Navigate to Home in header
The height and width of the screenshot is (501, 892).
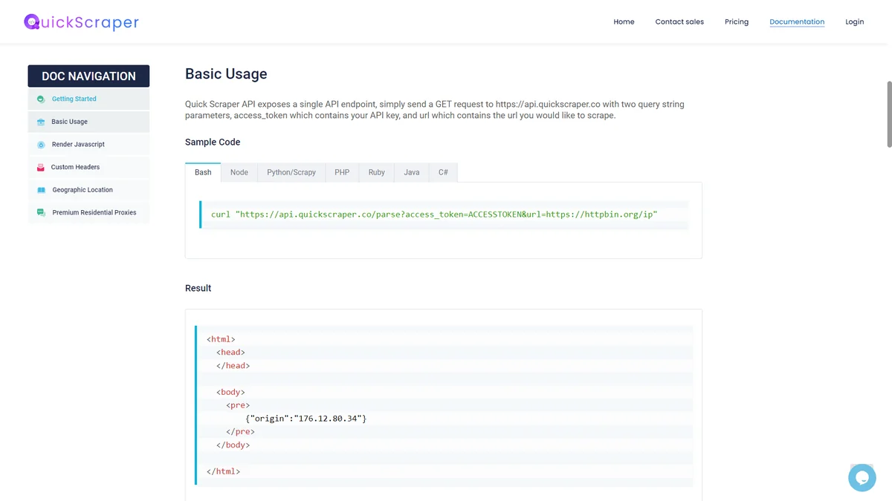coord(624,22)
